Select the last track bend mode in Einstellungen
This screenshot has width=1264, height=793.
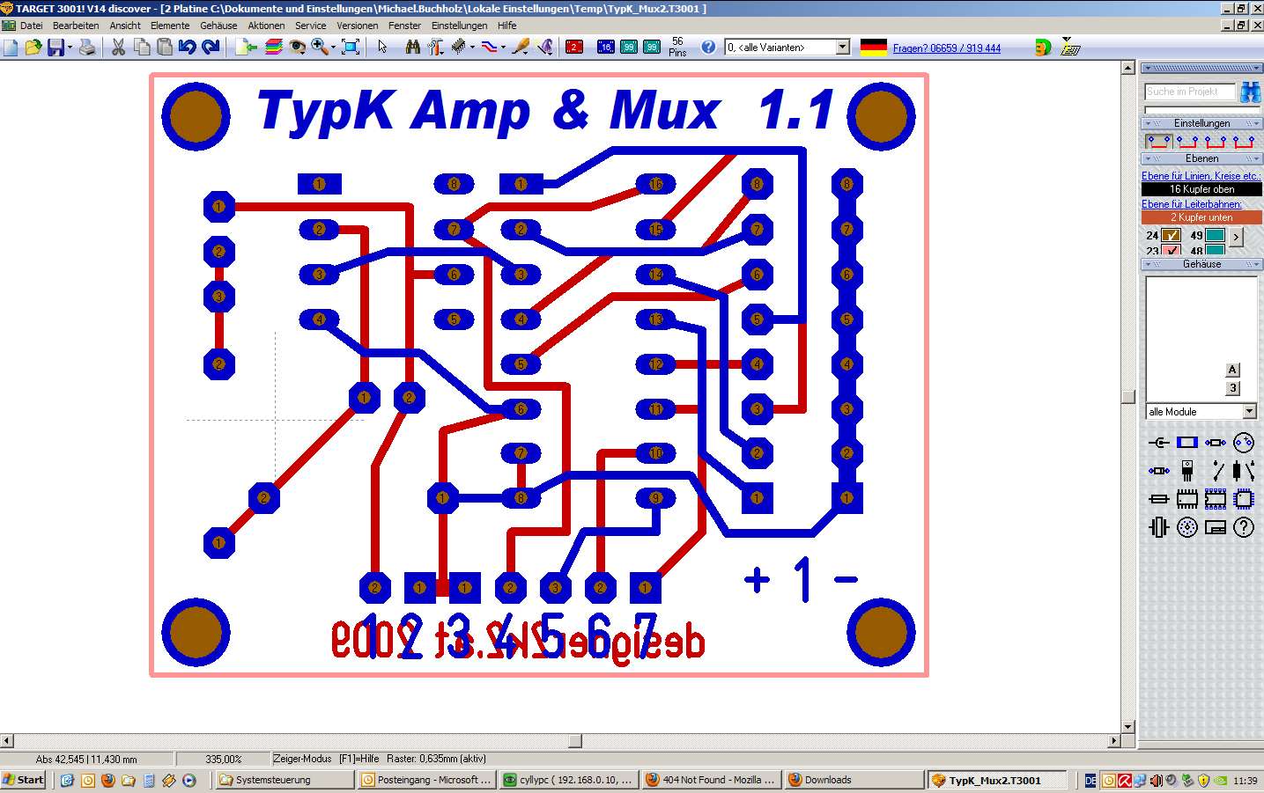click(x=1243, y=141)
